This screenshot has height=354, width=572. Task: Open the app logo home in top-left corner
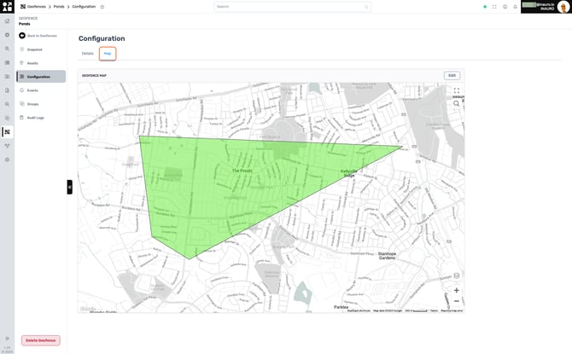(x=7, y=7)
